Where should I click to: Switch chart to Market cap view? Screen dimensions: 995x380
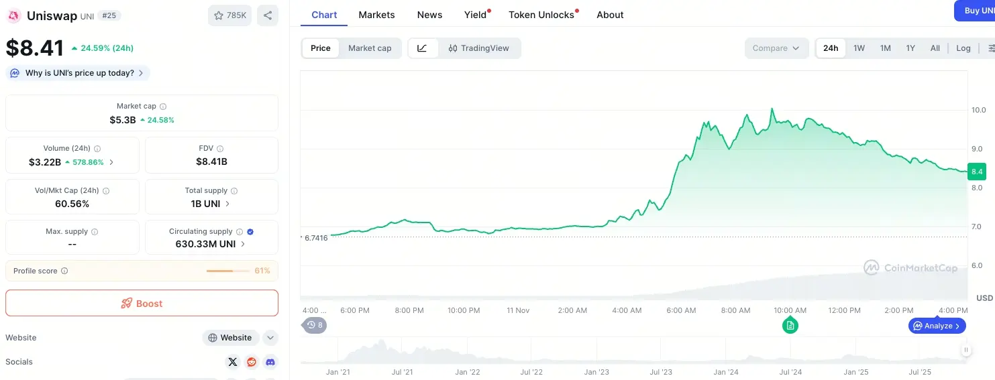point(370,48)
